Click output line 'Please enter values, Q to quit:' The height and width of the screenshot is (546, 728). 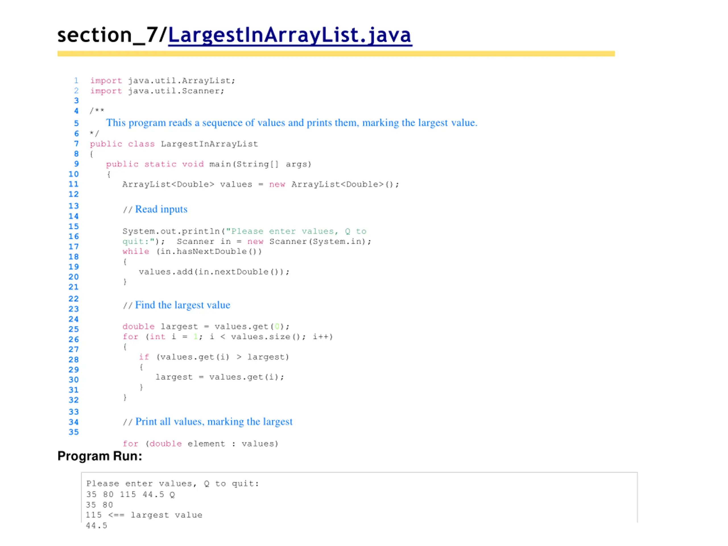tap(173, 484)
